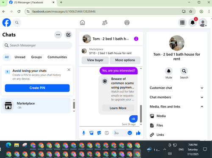
Task: Click the conversation message scrollbar
Action: coord(141,114)
